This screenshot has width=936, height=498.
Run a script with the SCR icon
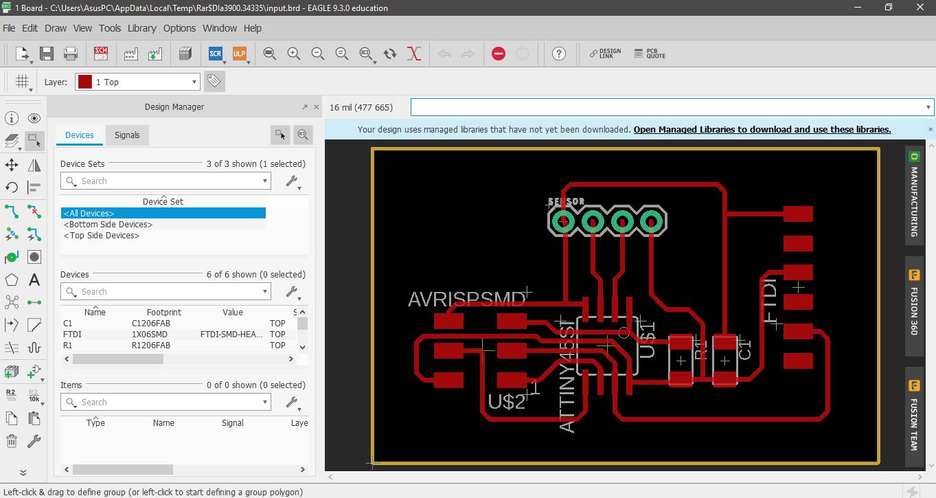216,54
